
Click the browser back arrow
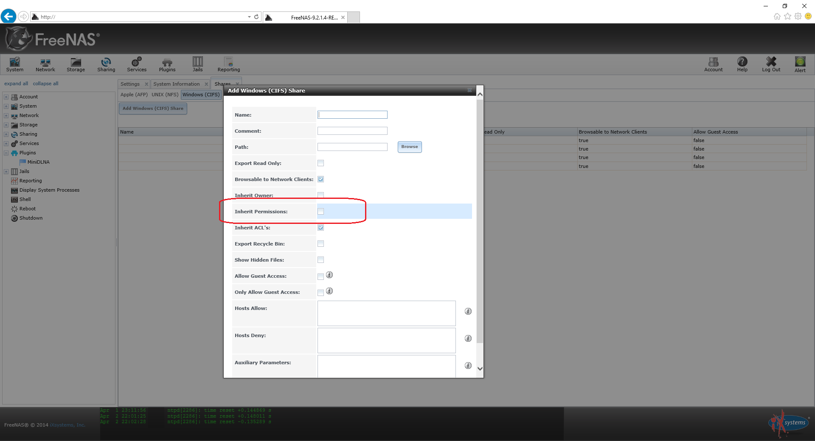(8, 17)
